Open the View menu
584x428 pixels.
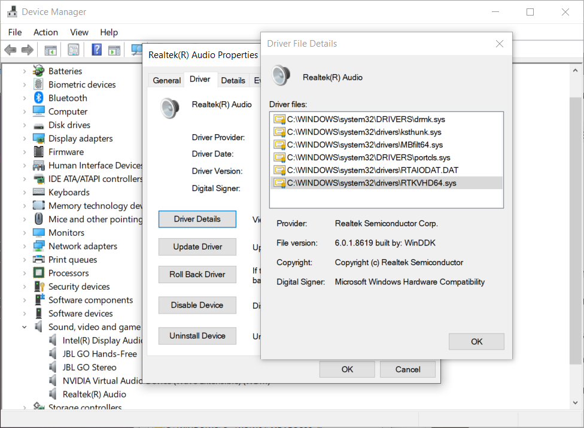pos(80,32)
